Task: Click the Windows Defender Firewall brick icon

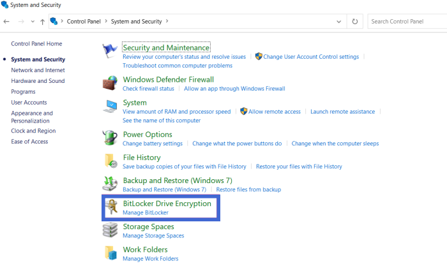Action: click(110, 83)
